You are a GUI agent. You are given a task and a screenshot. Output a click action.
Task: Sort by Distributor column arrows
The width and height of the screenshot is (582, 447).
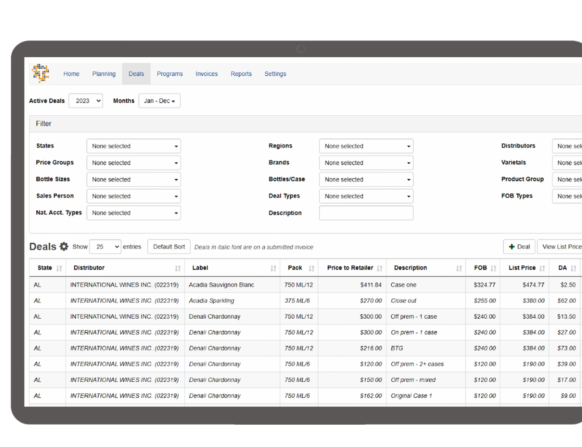tap(178, 268)
